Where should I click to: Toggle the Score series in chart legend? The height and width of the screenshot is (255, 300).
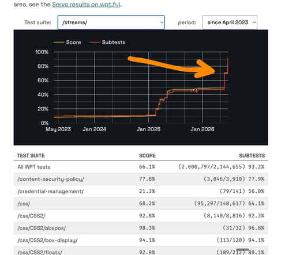click(x=67, y=42)
